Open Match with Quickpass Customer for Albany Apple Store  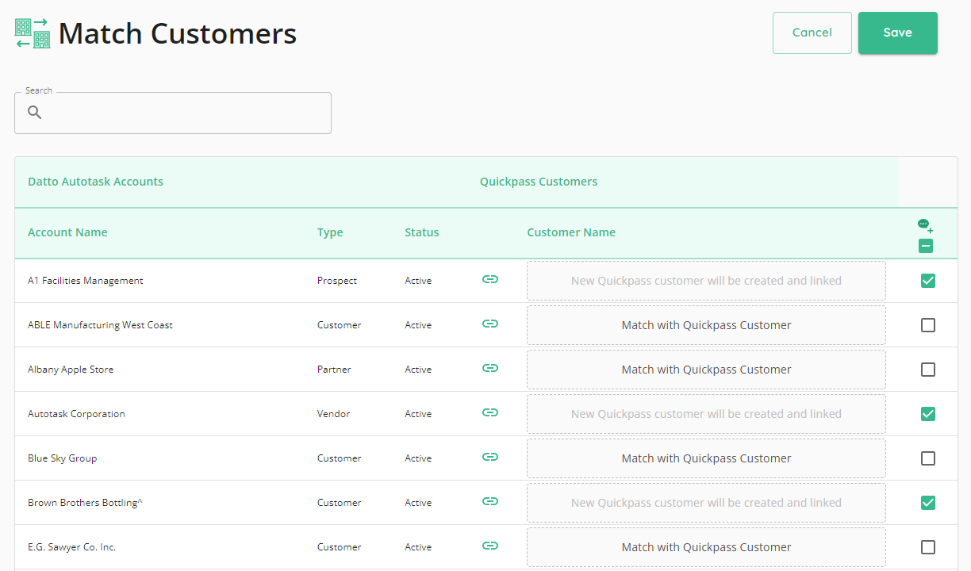[706, 370]
